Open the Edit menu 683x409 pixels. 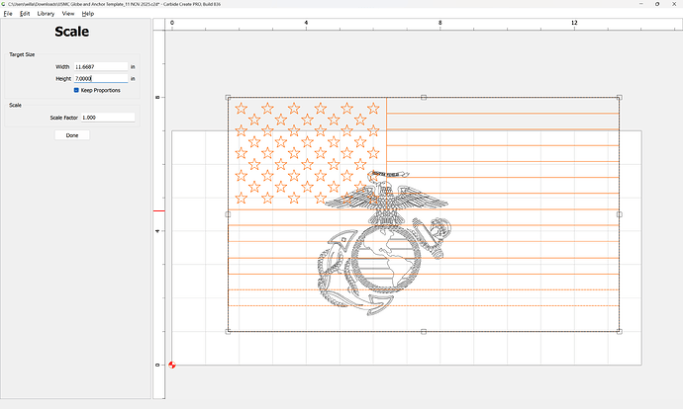coord(25,14)
